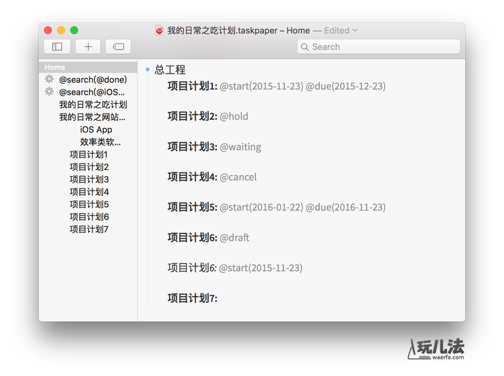Image resolution: width=504 pixels, height=376 pixels.
Task: Click gear icon beside @search(@iOS...)
Action: pyautogui.click(x=49, y=92)
